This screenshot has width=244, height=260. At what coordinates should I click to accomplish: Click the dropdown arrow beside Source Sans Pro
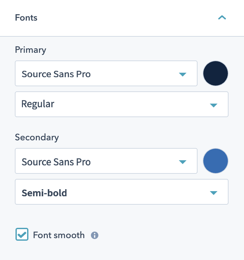pos(183,73)
